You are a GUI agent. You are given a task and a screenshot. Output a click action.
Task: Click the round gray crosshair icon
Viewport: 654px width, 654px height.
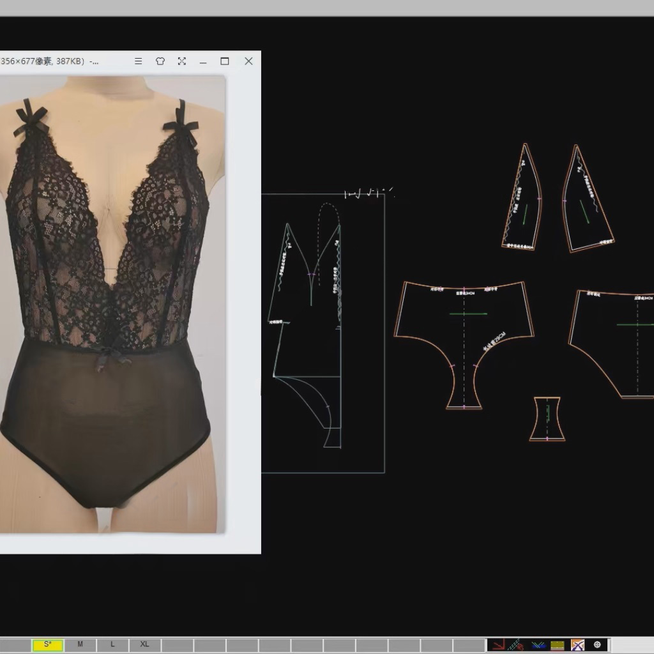(x=597, y=645)
